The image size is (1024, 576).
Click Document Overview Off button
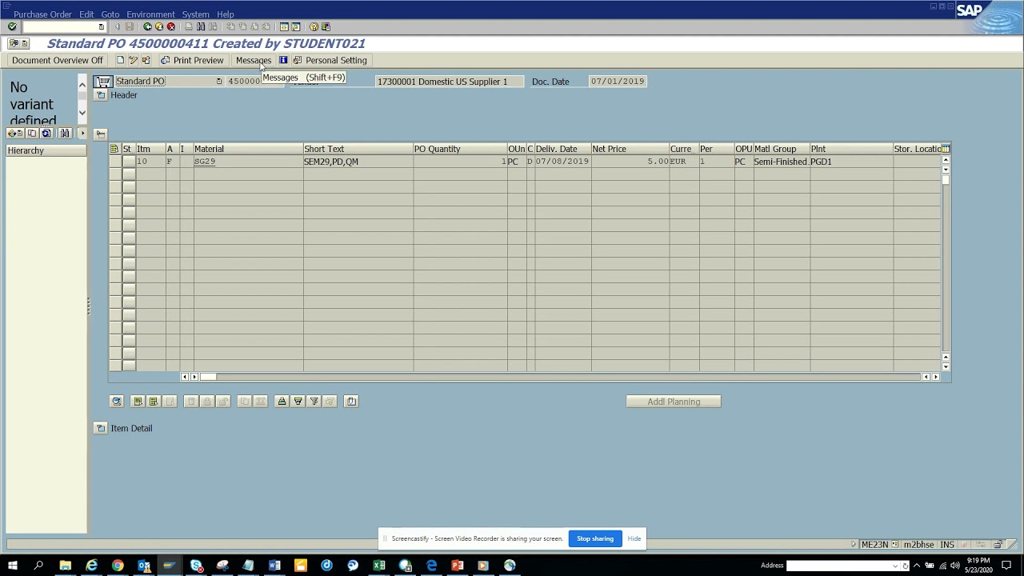(58, 60)
